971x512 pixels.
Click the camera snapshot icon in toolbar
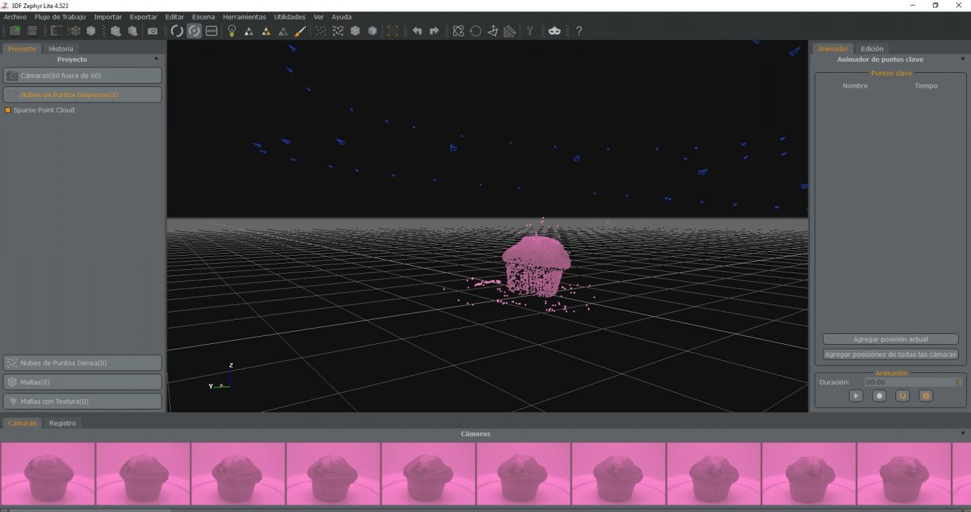pyautogui.click(x=152, y=31)
